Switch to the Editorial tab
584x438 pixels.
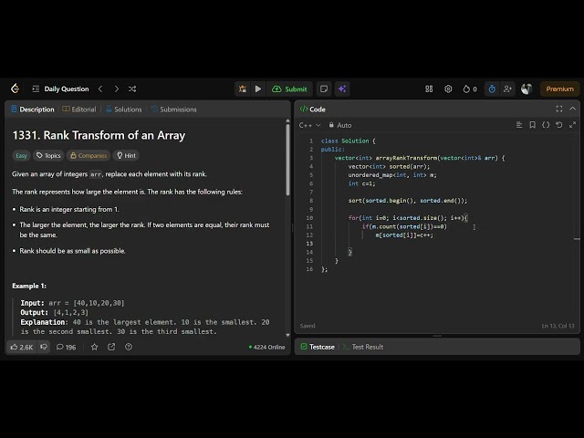pyautogui.click(x=79, y=109)
